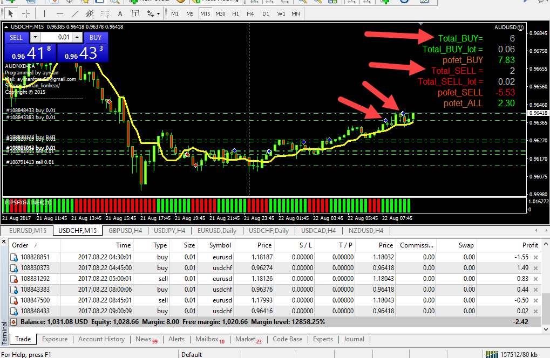Sort trades by Profit column header

[x=508, y=245]
